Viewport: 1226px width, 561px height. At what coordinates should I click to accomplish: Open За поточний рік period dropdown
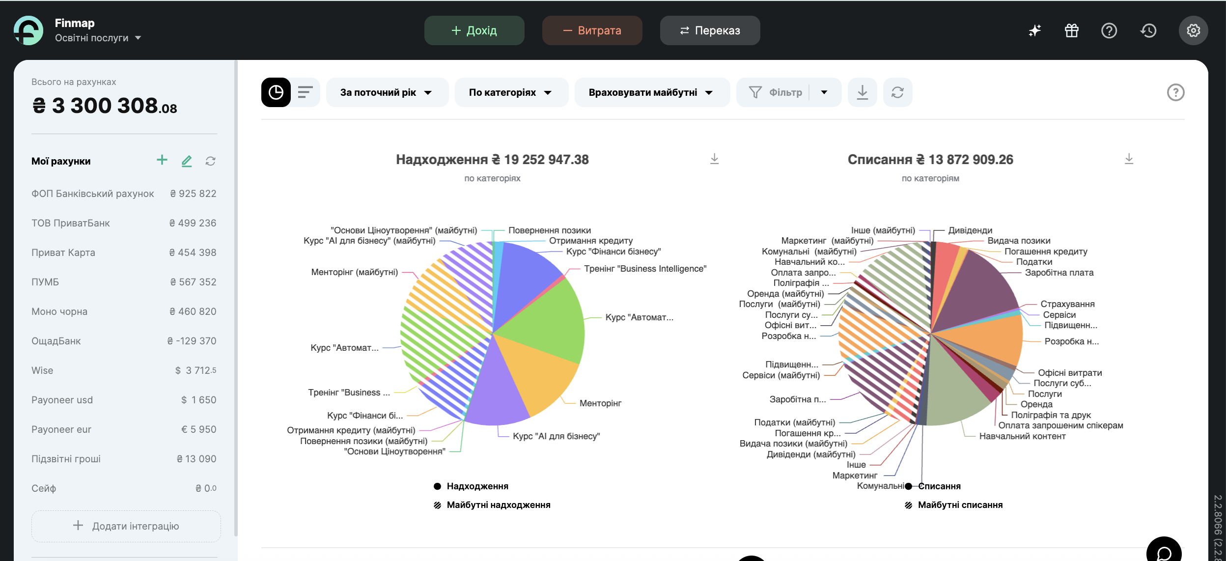387,92
